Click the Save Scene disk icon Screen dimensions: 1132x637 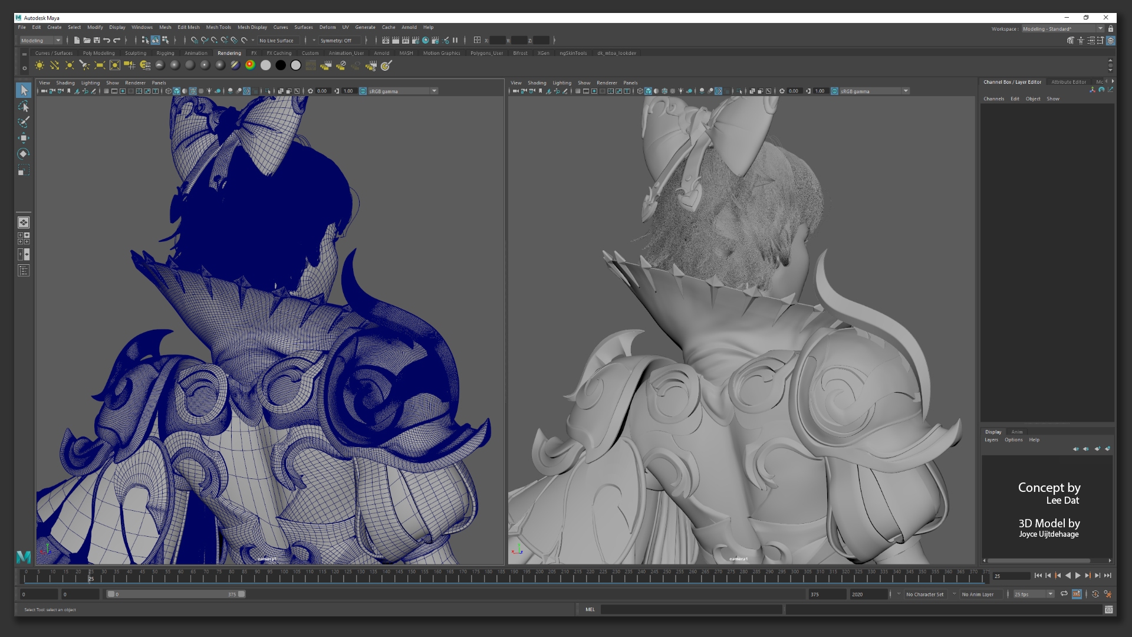tap(97, 40)
